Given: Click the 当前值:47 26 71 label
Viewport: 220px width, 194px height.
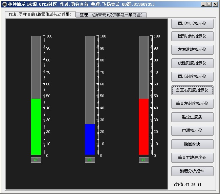Looking at the screenshot, I should 186,185.
